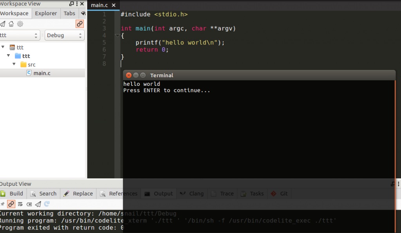
Task: Click 'Running program' output line
Action: click(168, 221)
